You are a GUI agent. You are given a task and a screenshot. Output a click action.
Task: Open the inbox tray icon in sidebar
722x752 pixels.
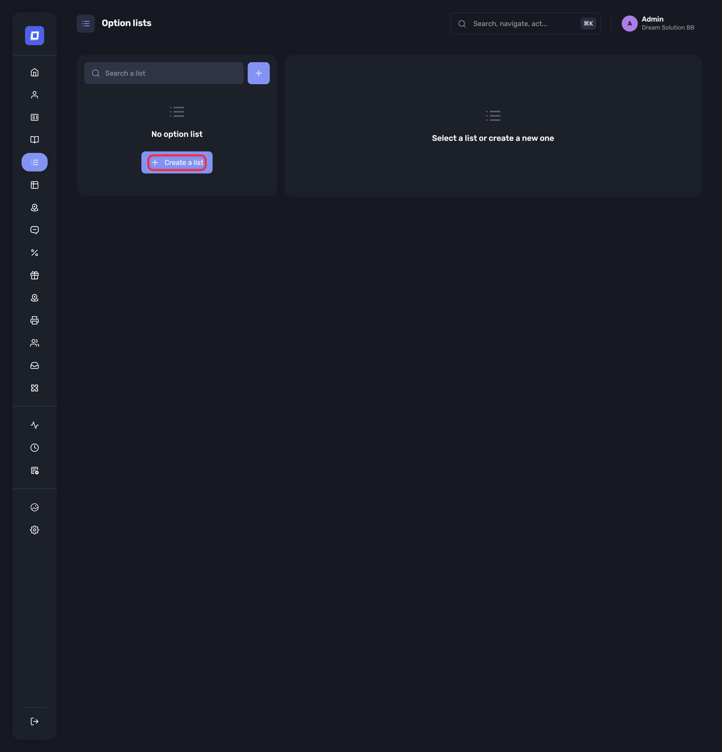click(35, 365)
